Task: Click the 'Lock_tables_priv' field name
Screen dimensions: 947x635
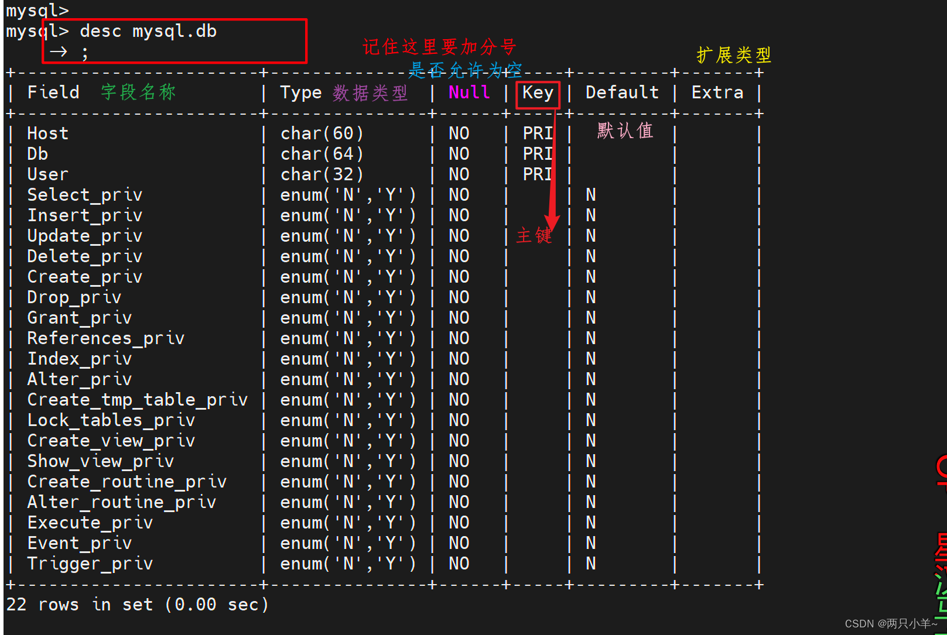Action: (x=111, y=420)
